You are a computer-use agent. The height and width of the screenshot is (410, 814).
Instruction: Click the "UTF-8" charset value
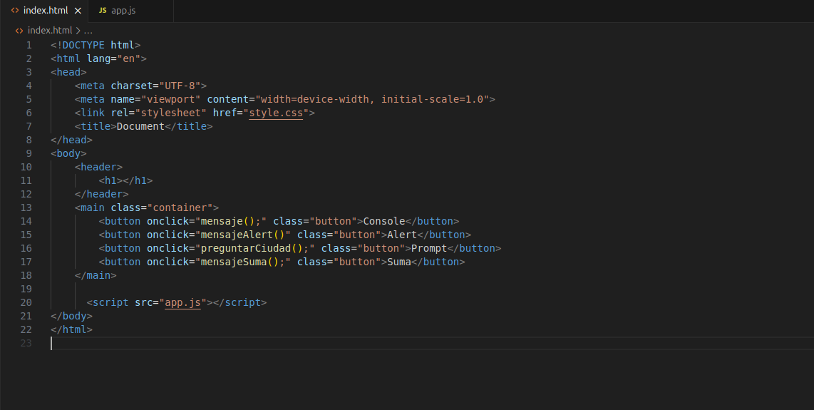180,86
